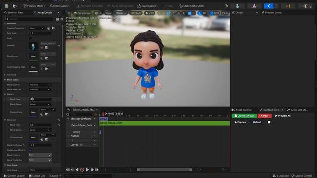The height and width of the screenshot is (178, 317).
Task: Browse to Parent Asset folder icon
Action: (x=47, y=58)
